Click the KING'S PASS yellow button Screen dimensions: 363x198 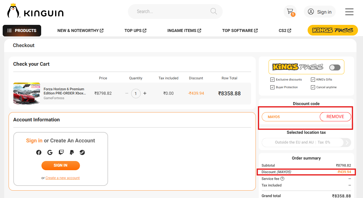[333, 30]
